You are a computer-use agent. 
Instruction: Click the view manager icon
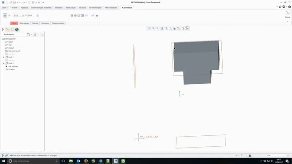pyautogui.click(x=174, y=28)
